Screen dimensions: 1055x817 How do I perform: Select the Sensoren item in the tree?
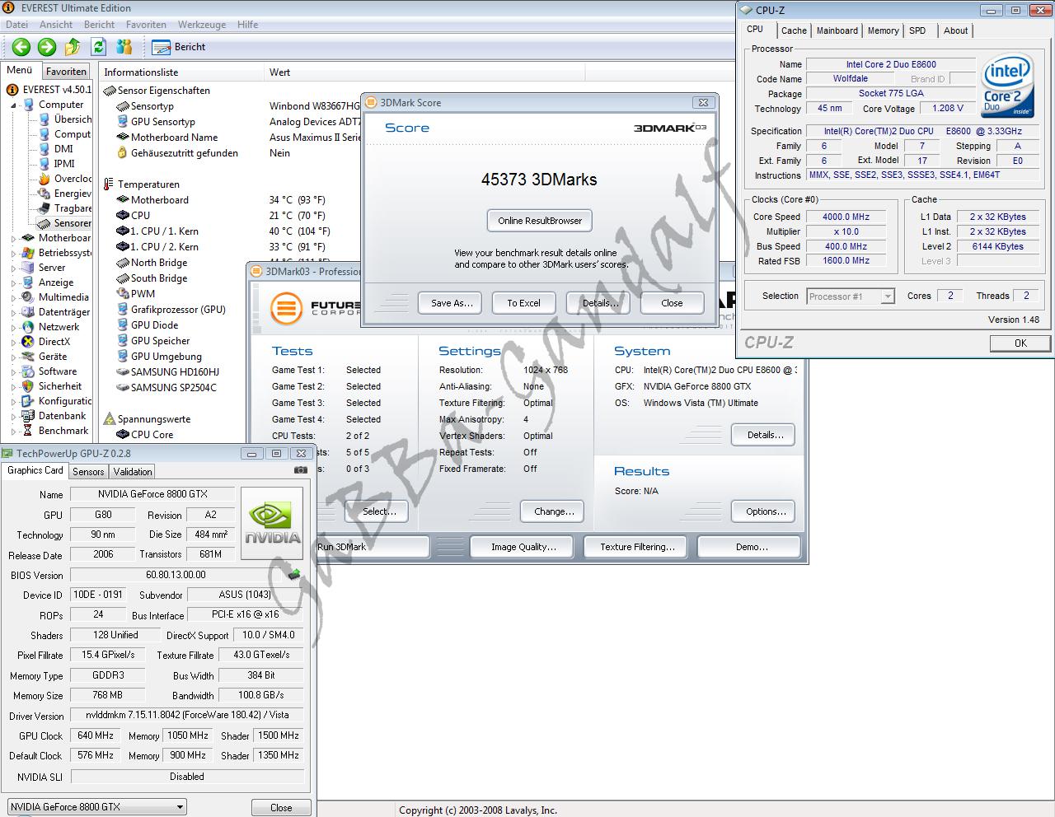pyautogui.click(x=73, y=223)
